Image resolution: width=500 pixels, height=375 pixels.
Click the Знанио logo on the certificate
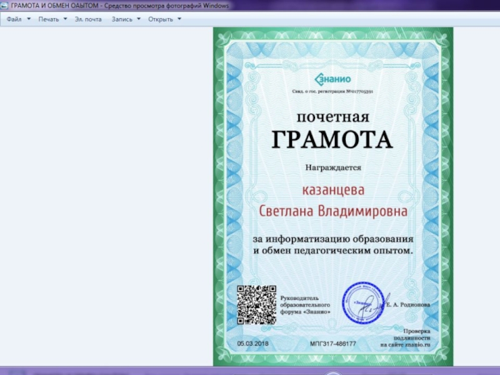(332, 79)
